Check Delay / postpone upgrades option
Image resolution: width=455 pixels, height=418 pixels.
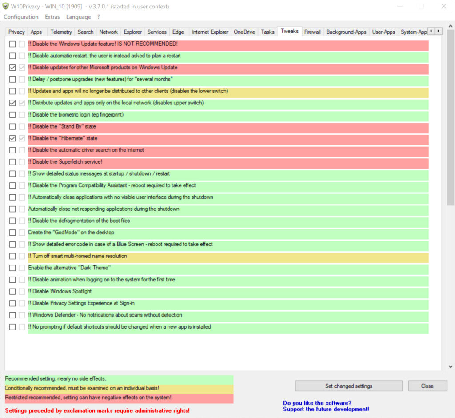point(12,79)
